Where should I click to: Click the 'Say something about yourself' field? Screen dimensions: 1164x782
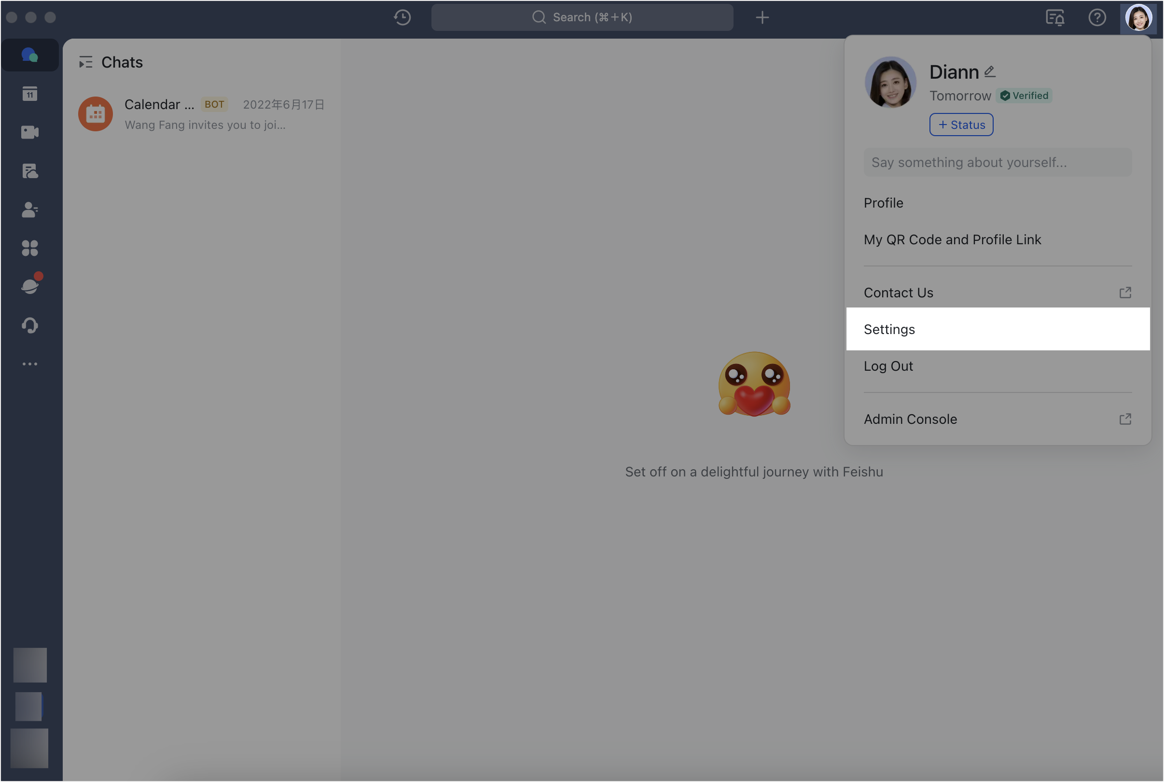tap(998, 163)
